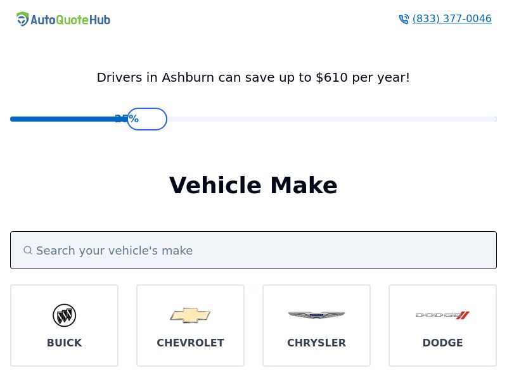Open the AutoQuoteHub home page link

(x=63, y=19)
